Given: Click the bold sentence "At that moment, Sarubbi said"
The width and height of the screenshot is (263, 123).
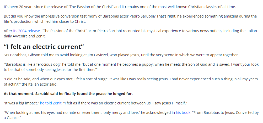Looking at the screenshot, I should click(68, 93).
